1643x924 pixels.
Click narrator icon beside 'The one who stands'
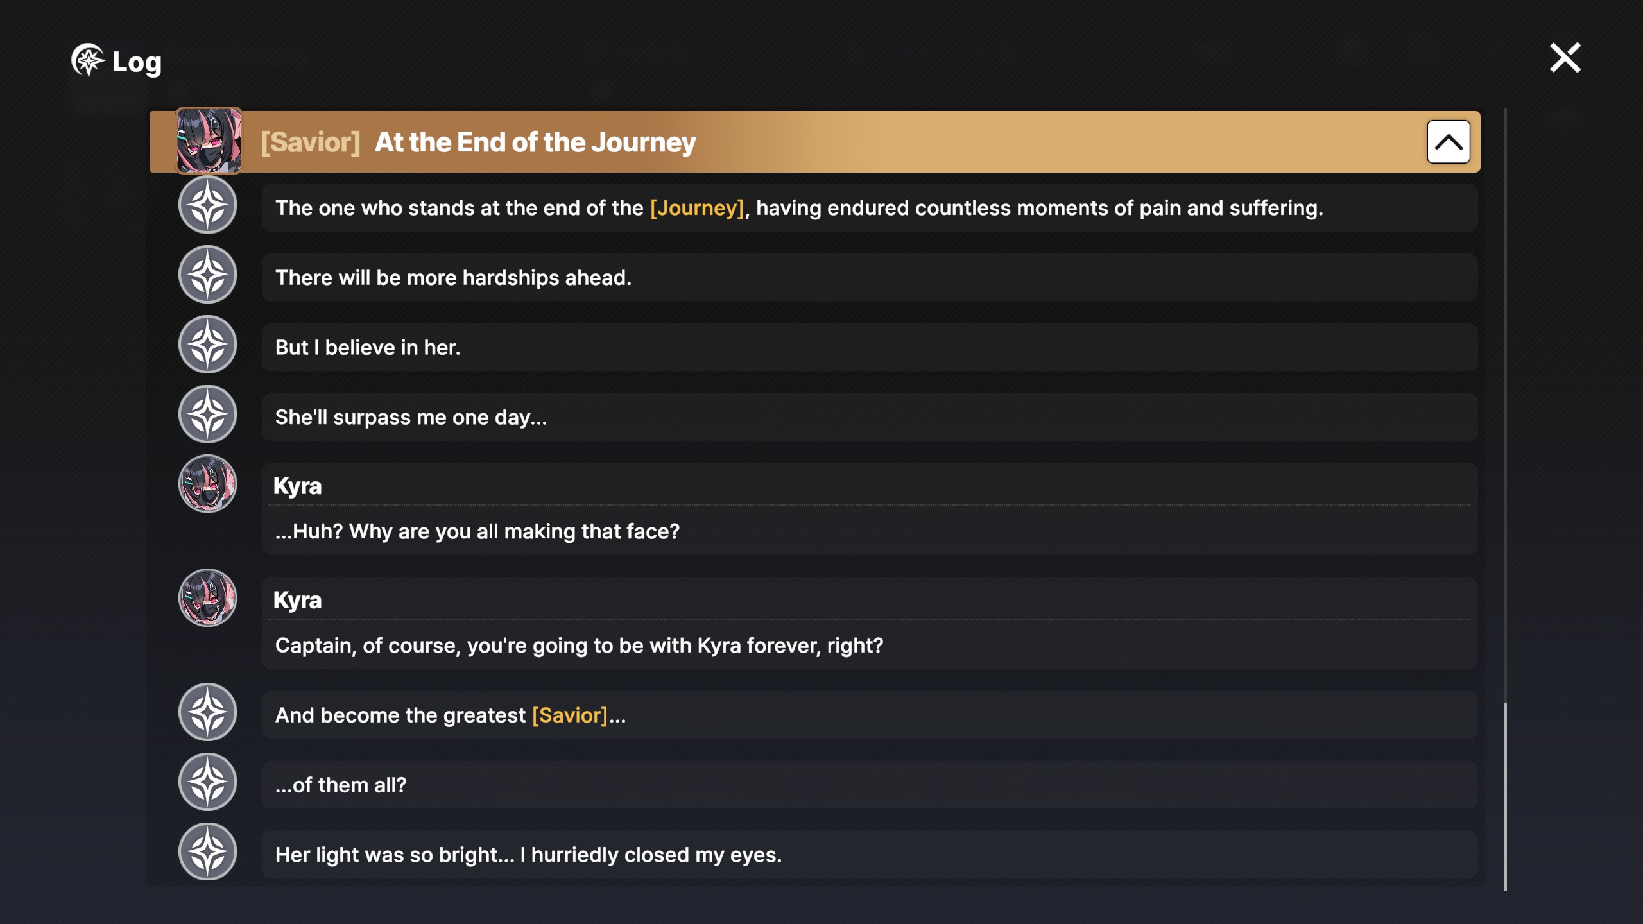207,205
